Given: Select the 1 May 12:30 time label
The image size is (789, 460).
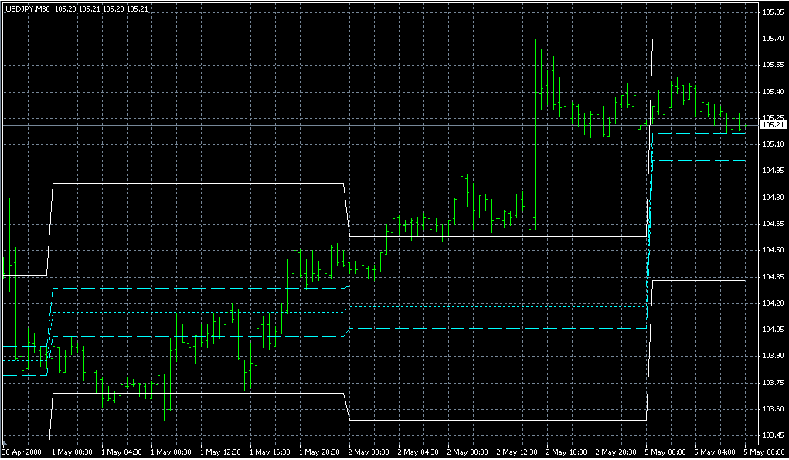Looking at the screenshot, I should pyautogui.click(x=221, y=452).
